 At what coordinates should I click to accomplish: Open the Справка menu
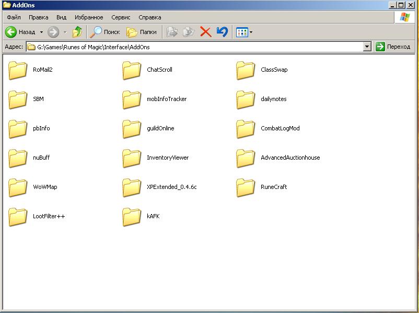149,17
